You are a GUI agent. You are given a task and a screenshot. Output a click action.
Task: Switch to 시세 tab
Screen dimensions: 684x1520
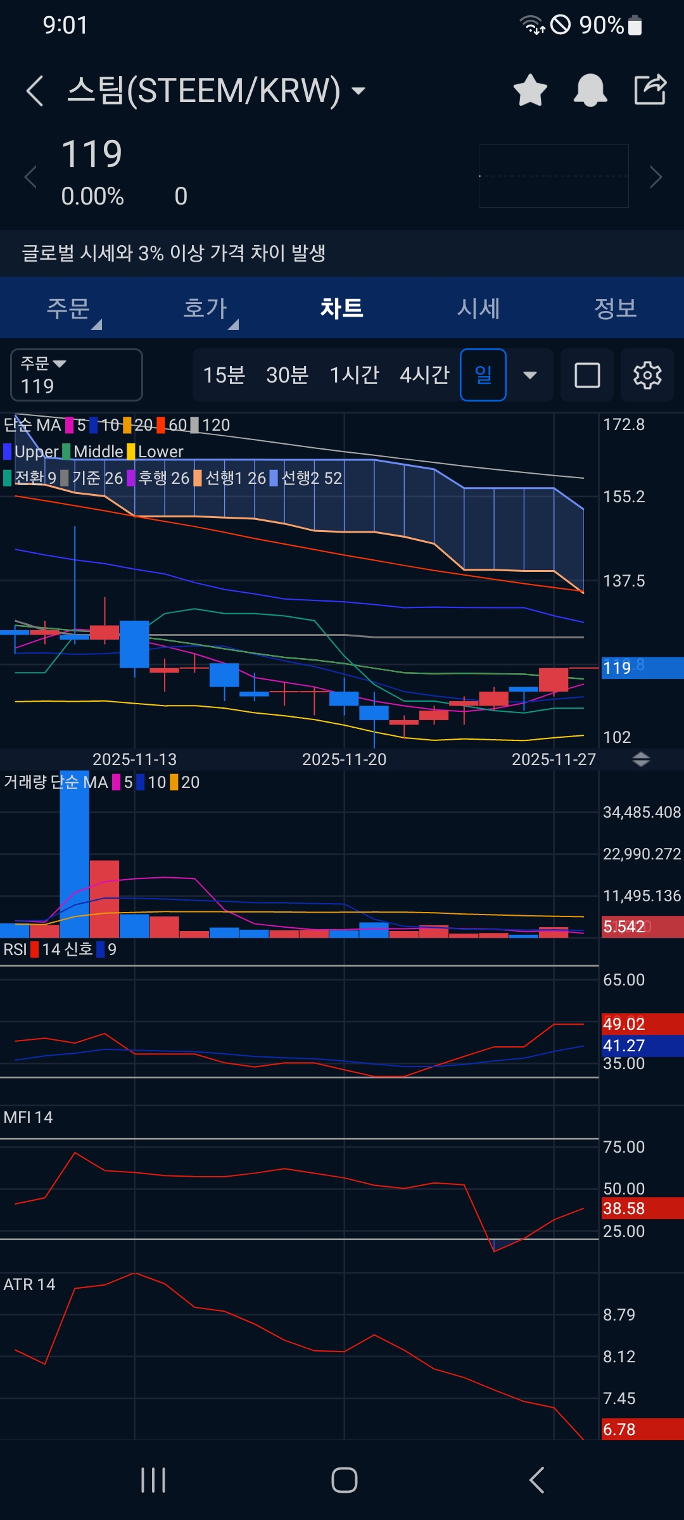(x=479, y=308)
